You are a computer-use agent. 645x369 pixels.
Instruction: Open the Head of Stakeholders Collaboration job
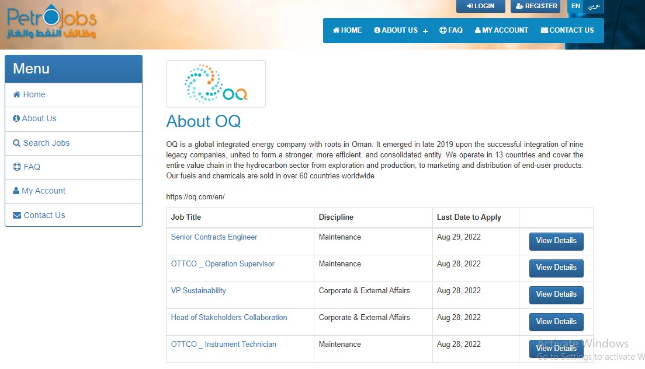pyautogui.click(x=229, y=317)
